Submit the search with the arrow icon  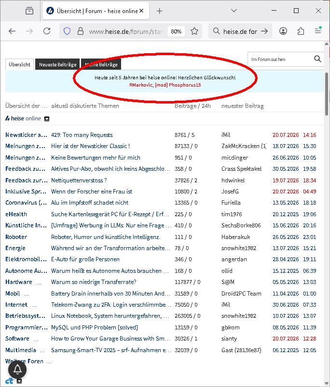(x=264, y=31)
